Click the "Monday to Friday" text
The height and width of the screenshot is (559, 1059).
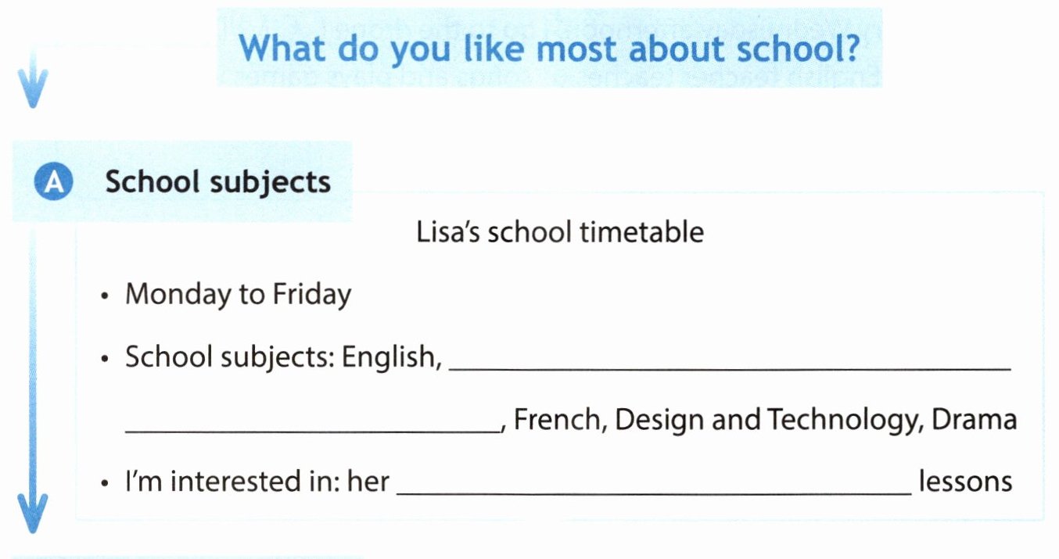click(x=238, y=295)
